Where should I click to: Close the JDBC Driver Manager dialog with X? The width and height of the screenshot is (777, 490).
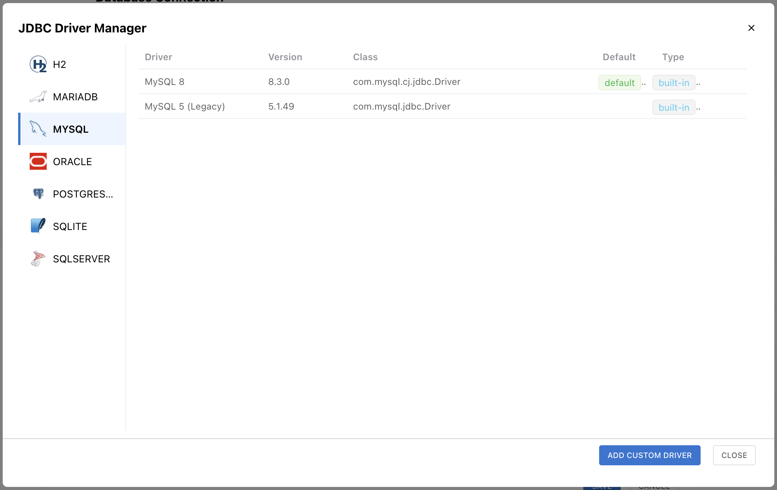(x=751, y=28)
